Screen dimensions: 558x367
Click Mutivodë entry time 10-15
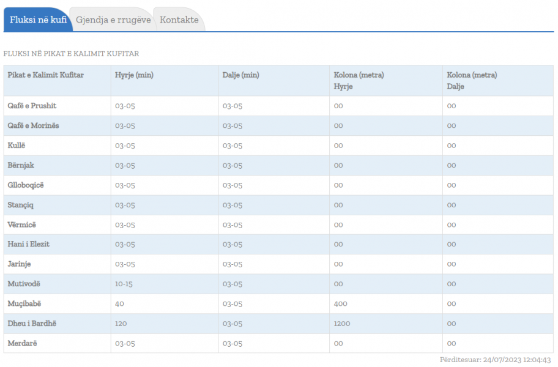click(x=124, y=284)
